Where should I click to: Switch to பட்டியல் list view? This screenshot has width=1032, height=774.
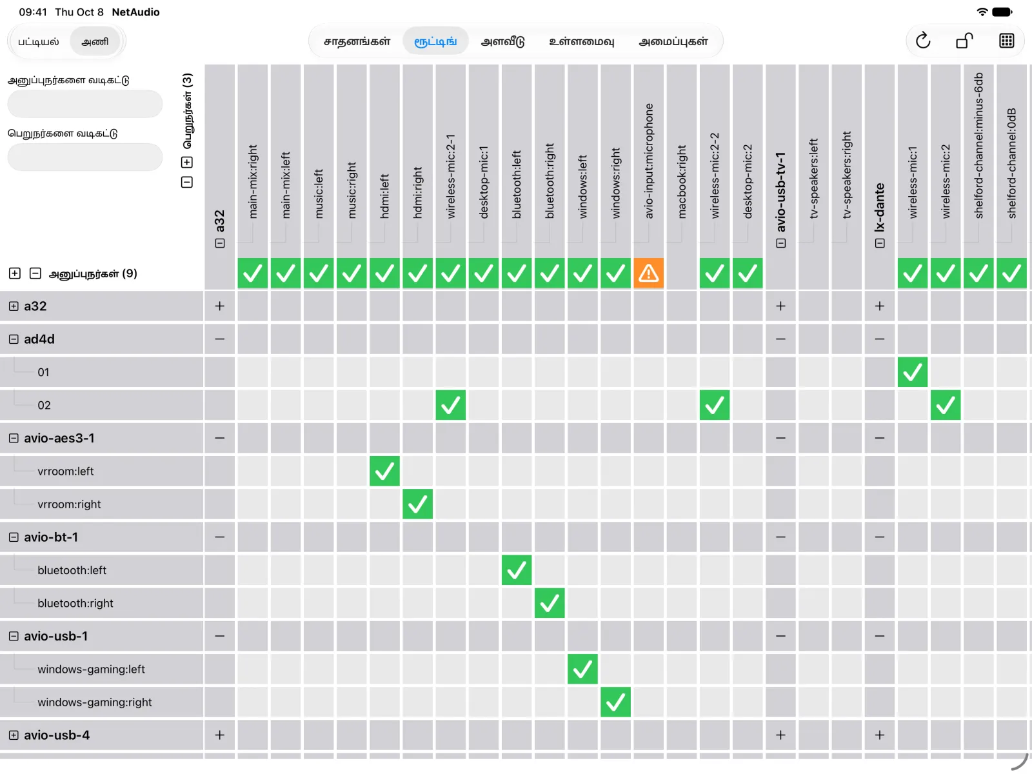(x=39, y=42)
